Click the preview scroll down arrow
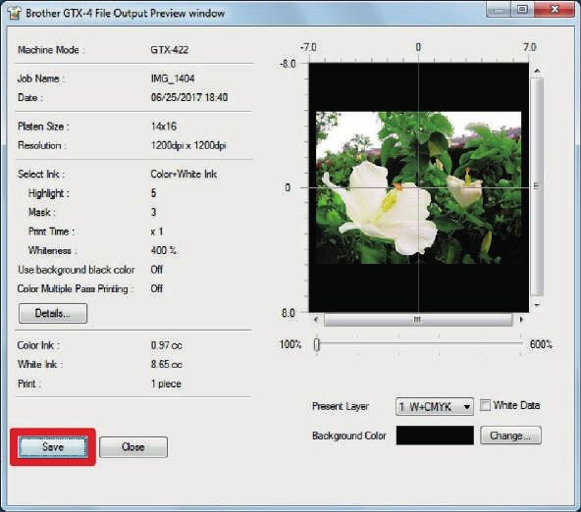 (537, 305)
